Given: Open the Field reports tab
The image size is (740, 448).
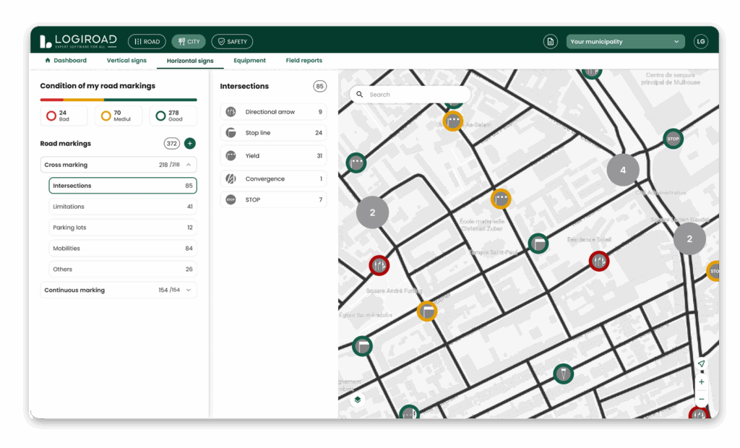Looking at the screenshot, I should [304, 61].
